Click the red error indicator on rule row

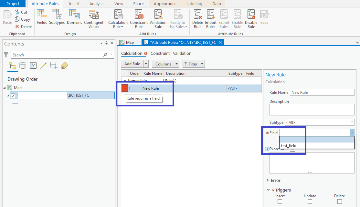pyautogui.click(x=124, y=88)
